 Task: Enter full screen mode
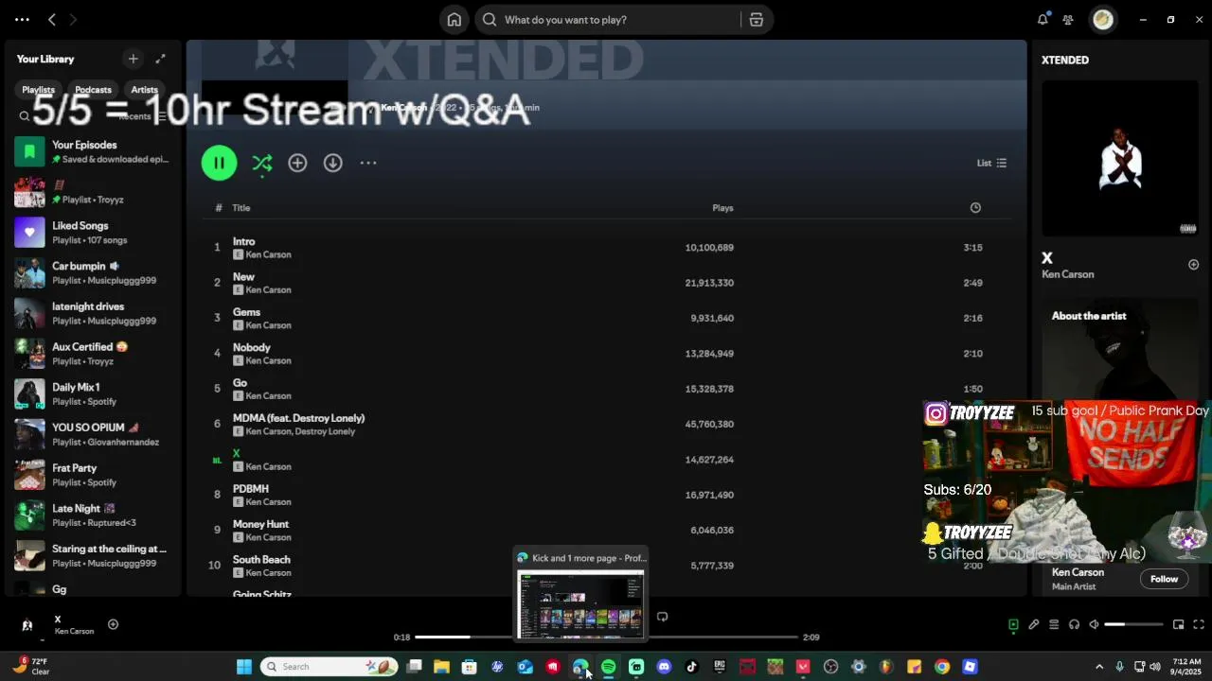pyautogui.click(x=1199, y=624)
